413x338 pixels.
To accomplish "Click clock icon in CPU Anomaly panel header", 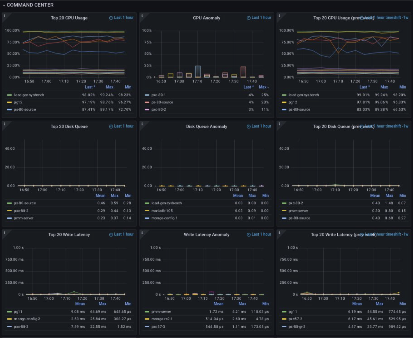I will point(249,18).
